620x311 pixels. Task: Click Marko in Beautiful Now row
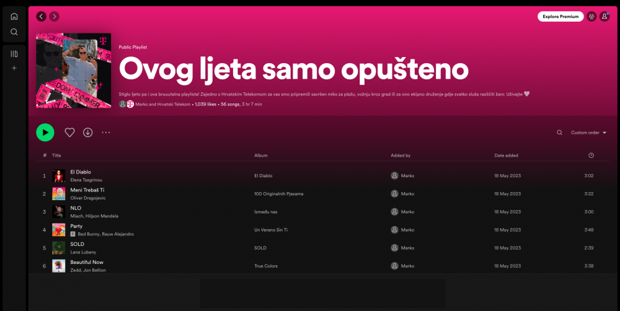click(407, 266)
